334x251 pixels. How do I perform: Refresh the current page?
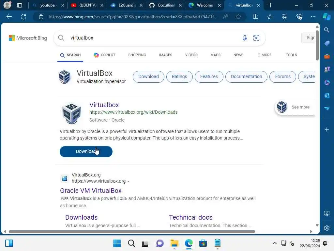coord(23,17)
